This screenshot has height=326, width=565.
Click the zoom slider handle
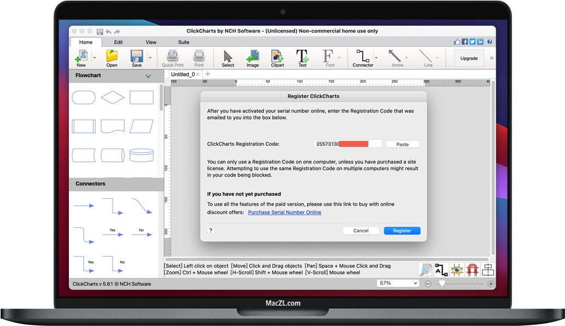click(442, 284)
